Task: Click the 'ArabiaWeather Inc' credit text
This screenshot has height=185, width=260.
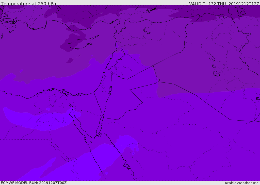Action: pyautogui.click(x=242, y=183)
